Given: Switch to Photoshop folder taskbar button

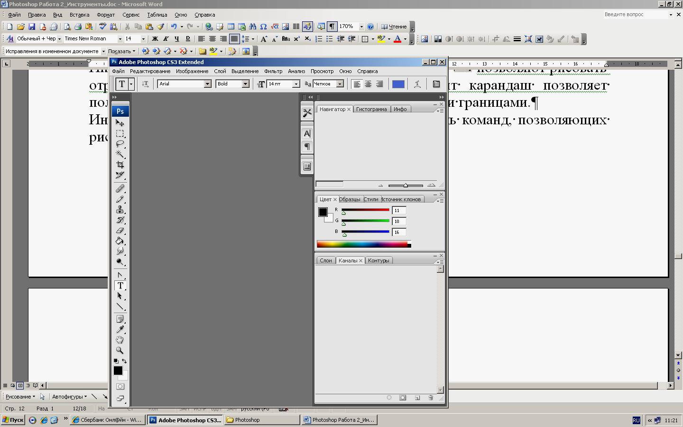Looking at the screenshot, I should coord(262,420).
